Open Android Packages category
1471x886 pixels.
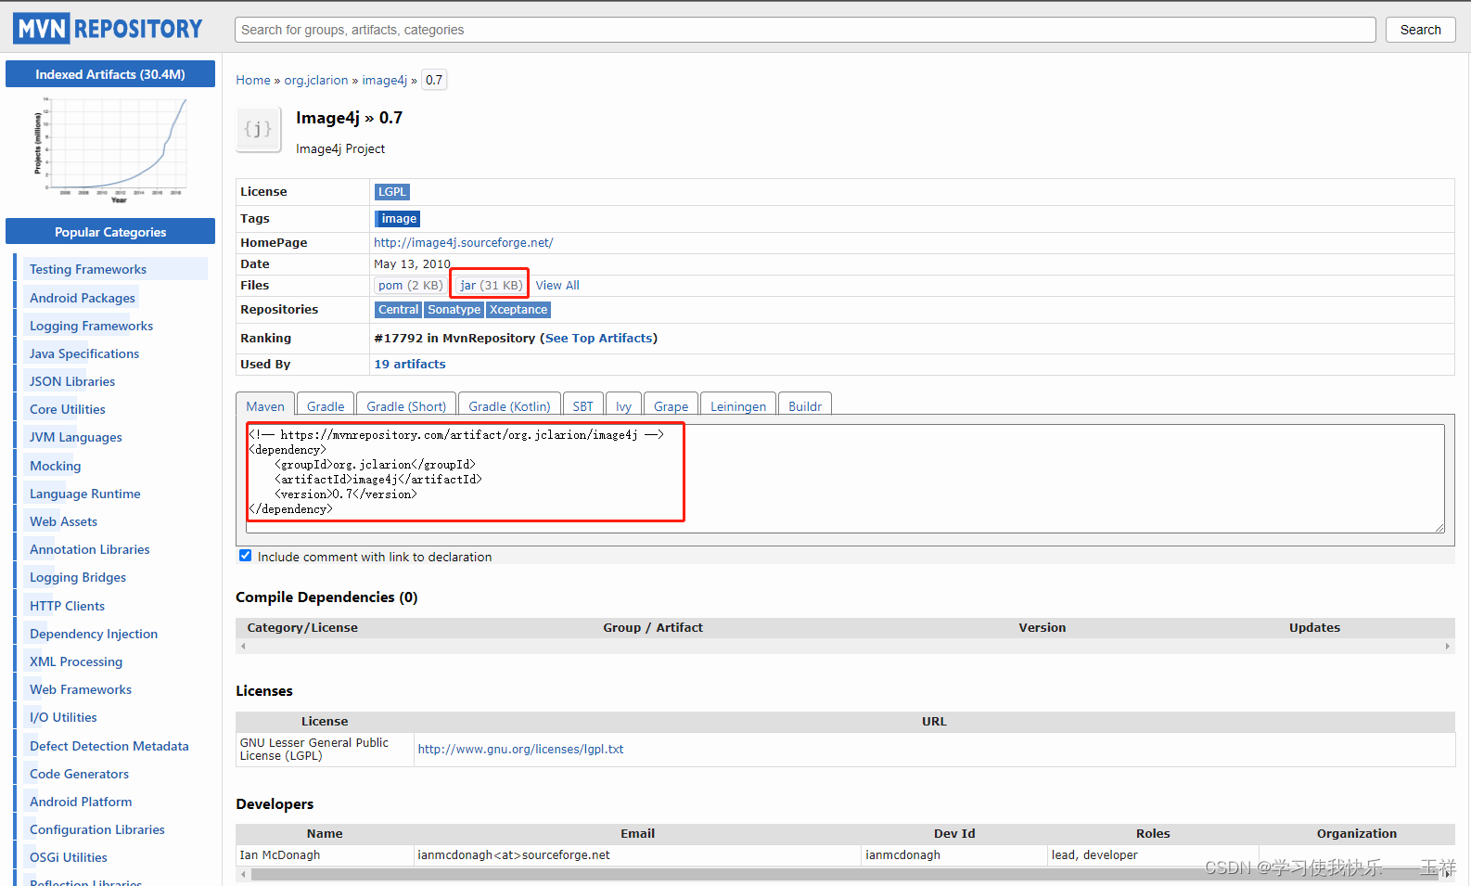[83, 298]
